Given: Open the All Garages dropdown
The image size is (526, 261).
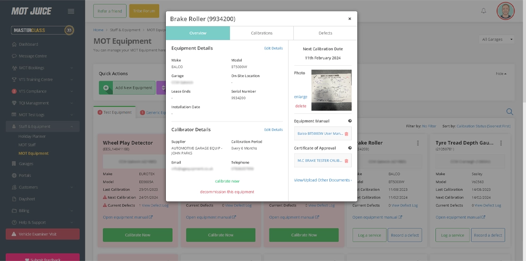Looking at the screenshot, I should 497,40.
